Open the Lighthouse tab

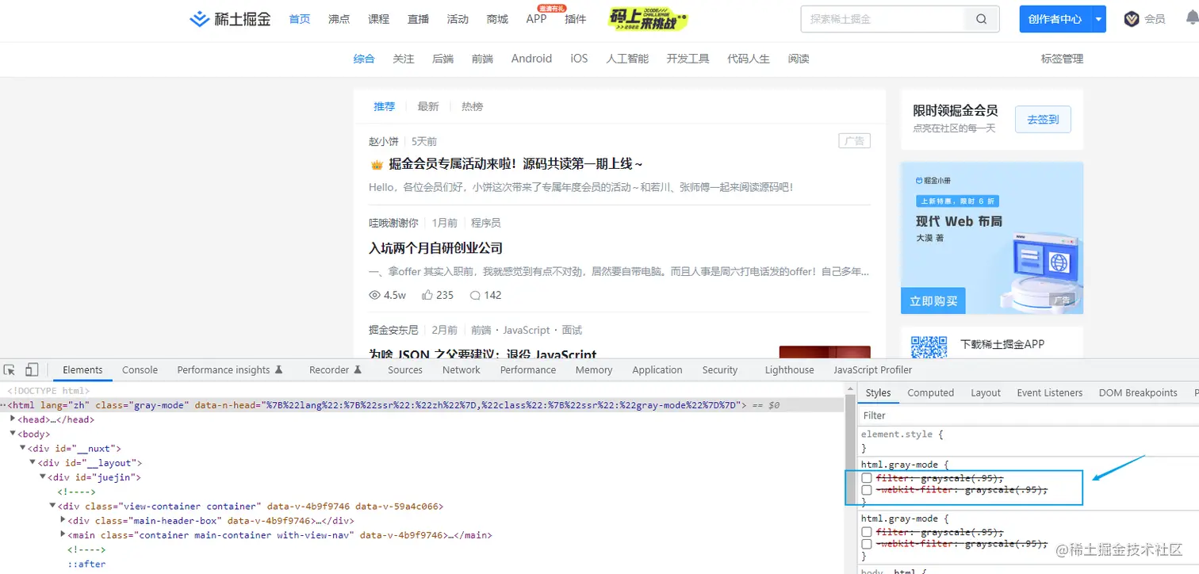(789, 370)
